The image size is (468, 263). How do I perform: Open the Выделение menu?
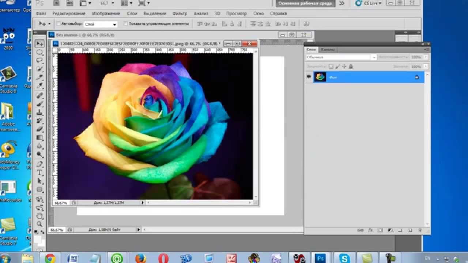tap(155, 14)
